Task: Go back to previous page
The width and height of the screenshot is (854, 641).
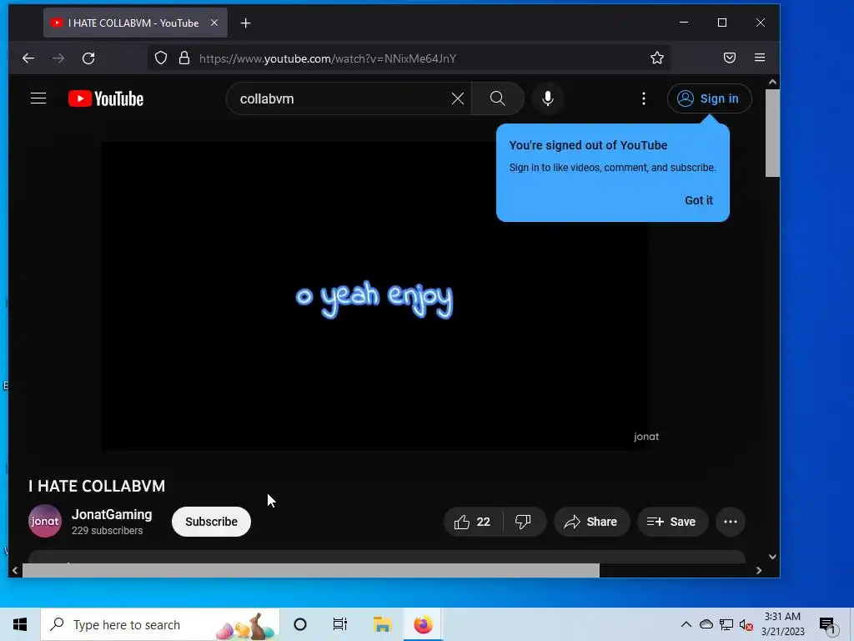Action: point(28,58)
